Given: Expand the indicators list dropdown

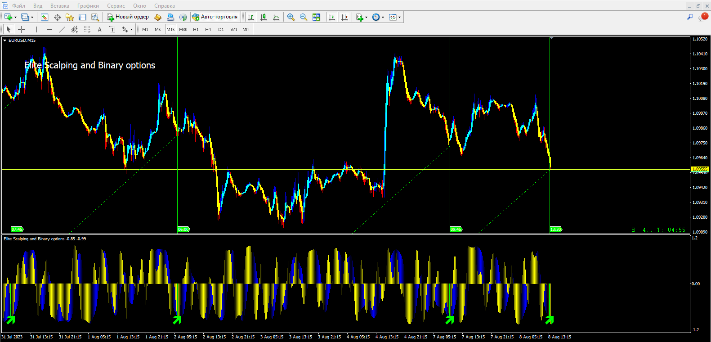Looking at the screenshot, I should 367,17.
